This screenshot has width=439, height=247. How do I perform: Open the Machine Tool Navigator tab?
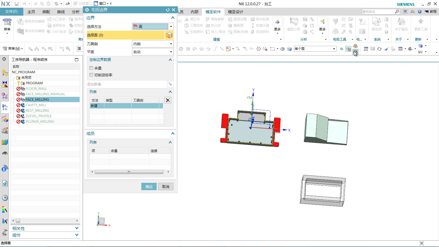coord(5,131)
